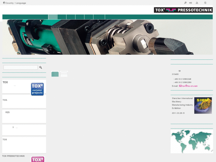Viewport: 216px width, 162px height.
Task: Click the search magnifier button beside the sidebar field
Action: pos(40,67)
